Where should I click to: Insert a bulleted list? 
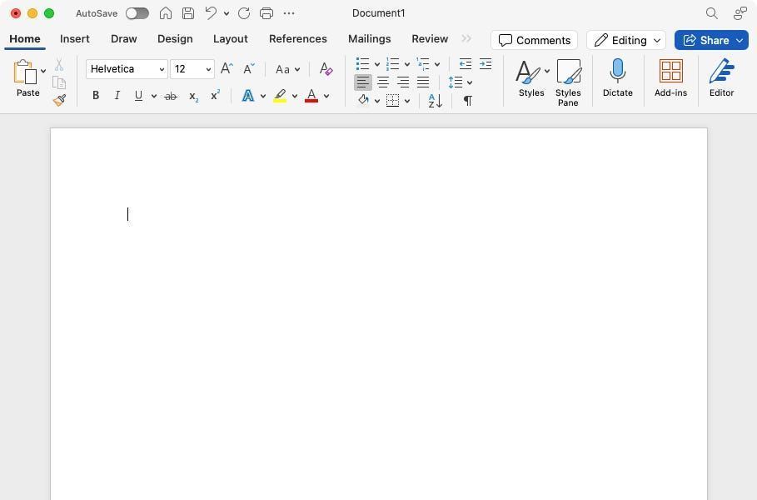coord(362,64)
